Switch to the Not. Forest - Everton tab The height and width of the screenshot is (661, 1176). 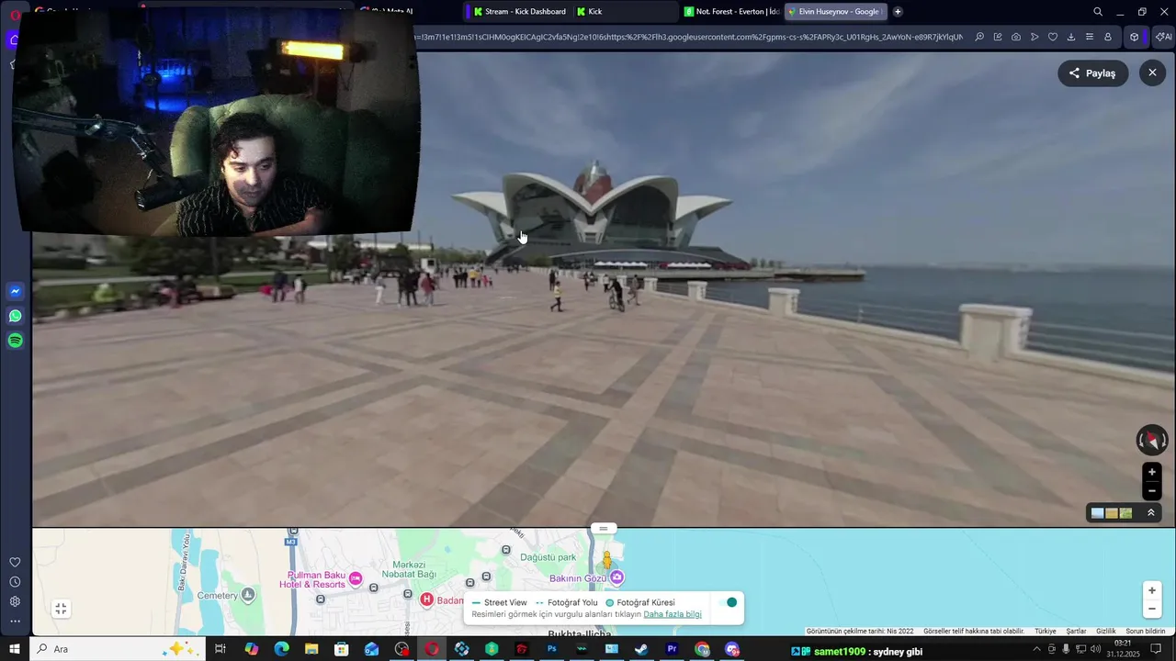click(732, 12)
